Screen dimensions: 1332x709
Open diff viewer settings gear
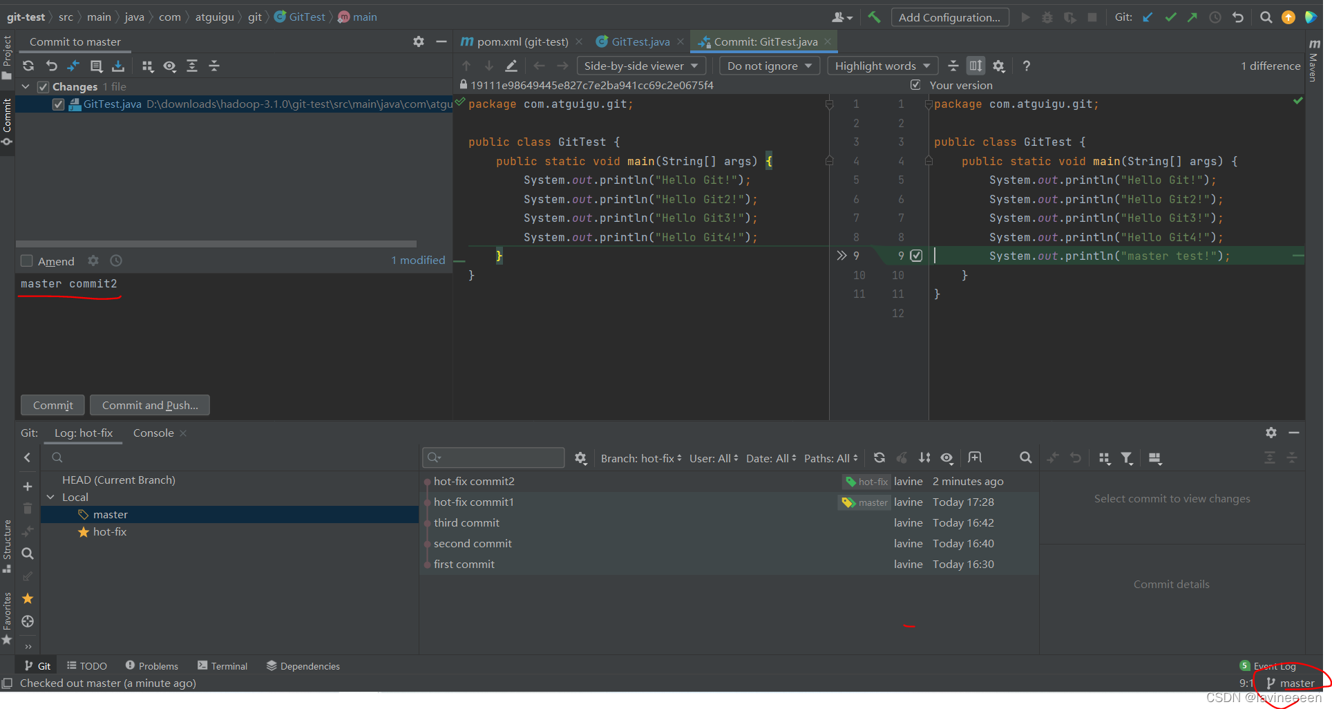pyautogui.click(x=998, y=66)
